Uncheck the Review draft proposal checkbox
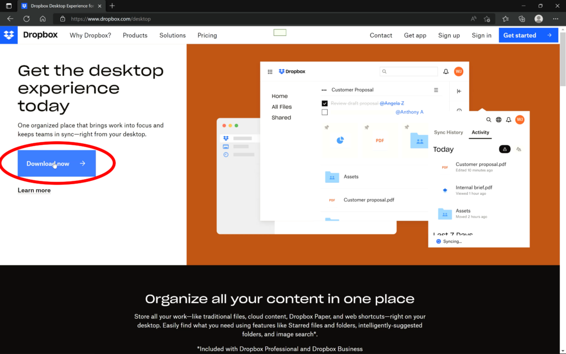 (324, 103)
